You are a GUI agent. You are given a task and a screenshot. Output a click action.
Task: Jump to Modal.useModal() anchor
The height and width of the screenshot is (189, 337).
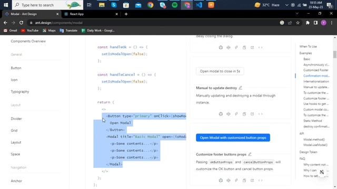[x=315, y=145]
